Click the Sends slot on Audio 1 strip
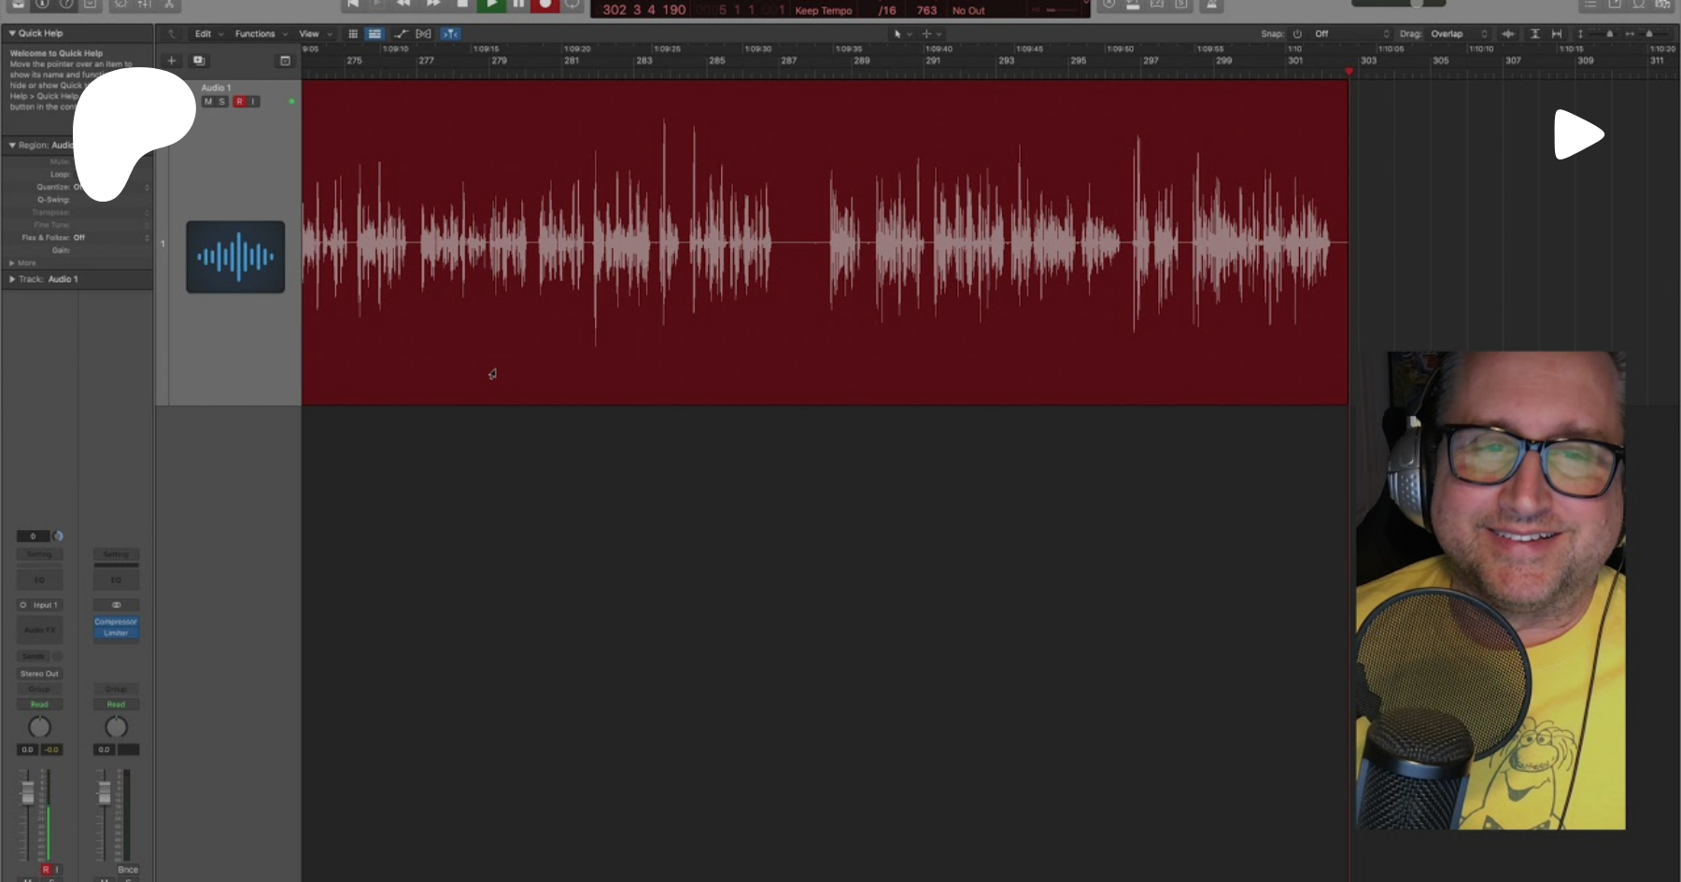 [34, 656]
